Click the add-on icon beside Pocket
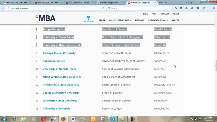Screen dimensions: 217x122 pyautogui.click(x=203, y=8)
